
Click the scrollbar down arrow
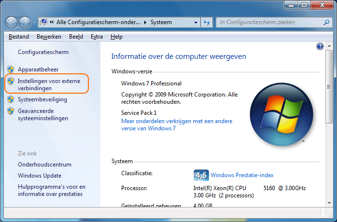point(329,203)
